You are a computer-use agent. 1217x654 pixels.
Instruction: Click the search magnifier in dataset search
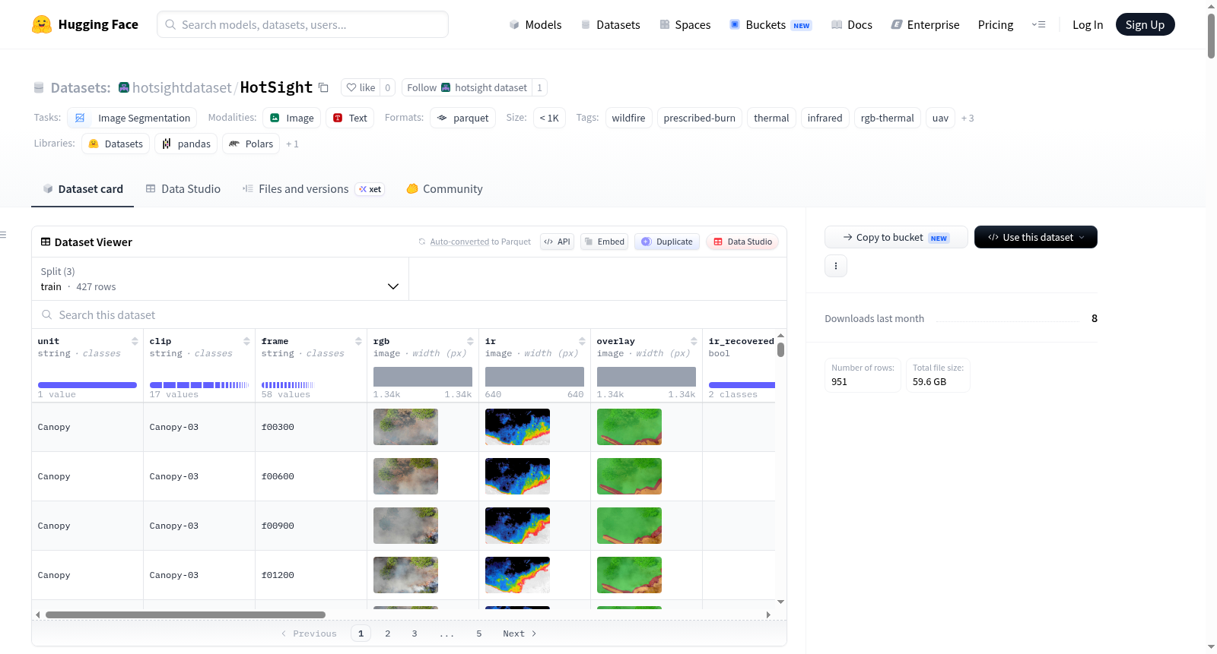(x=47, y=314)
